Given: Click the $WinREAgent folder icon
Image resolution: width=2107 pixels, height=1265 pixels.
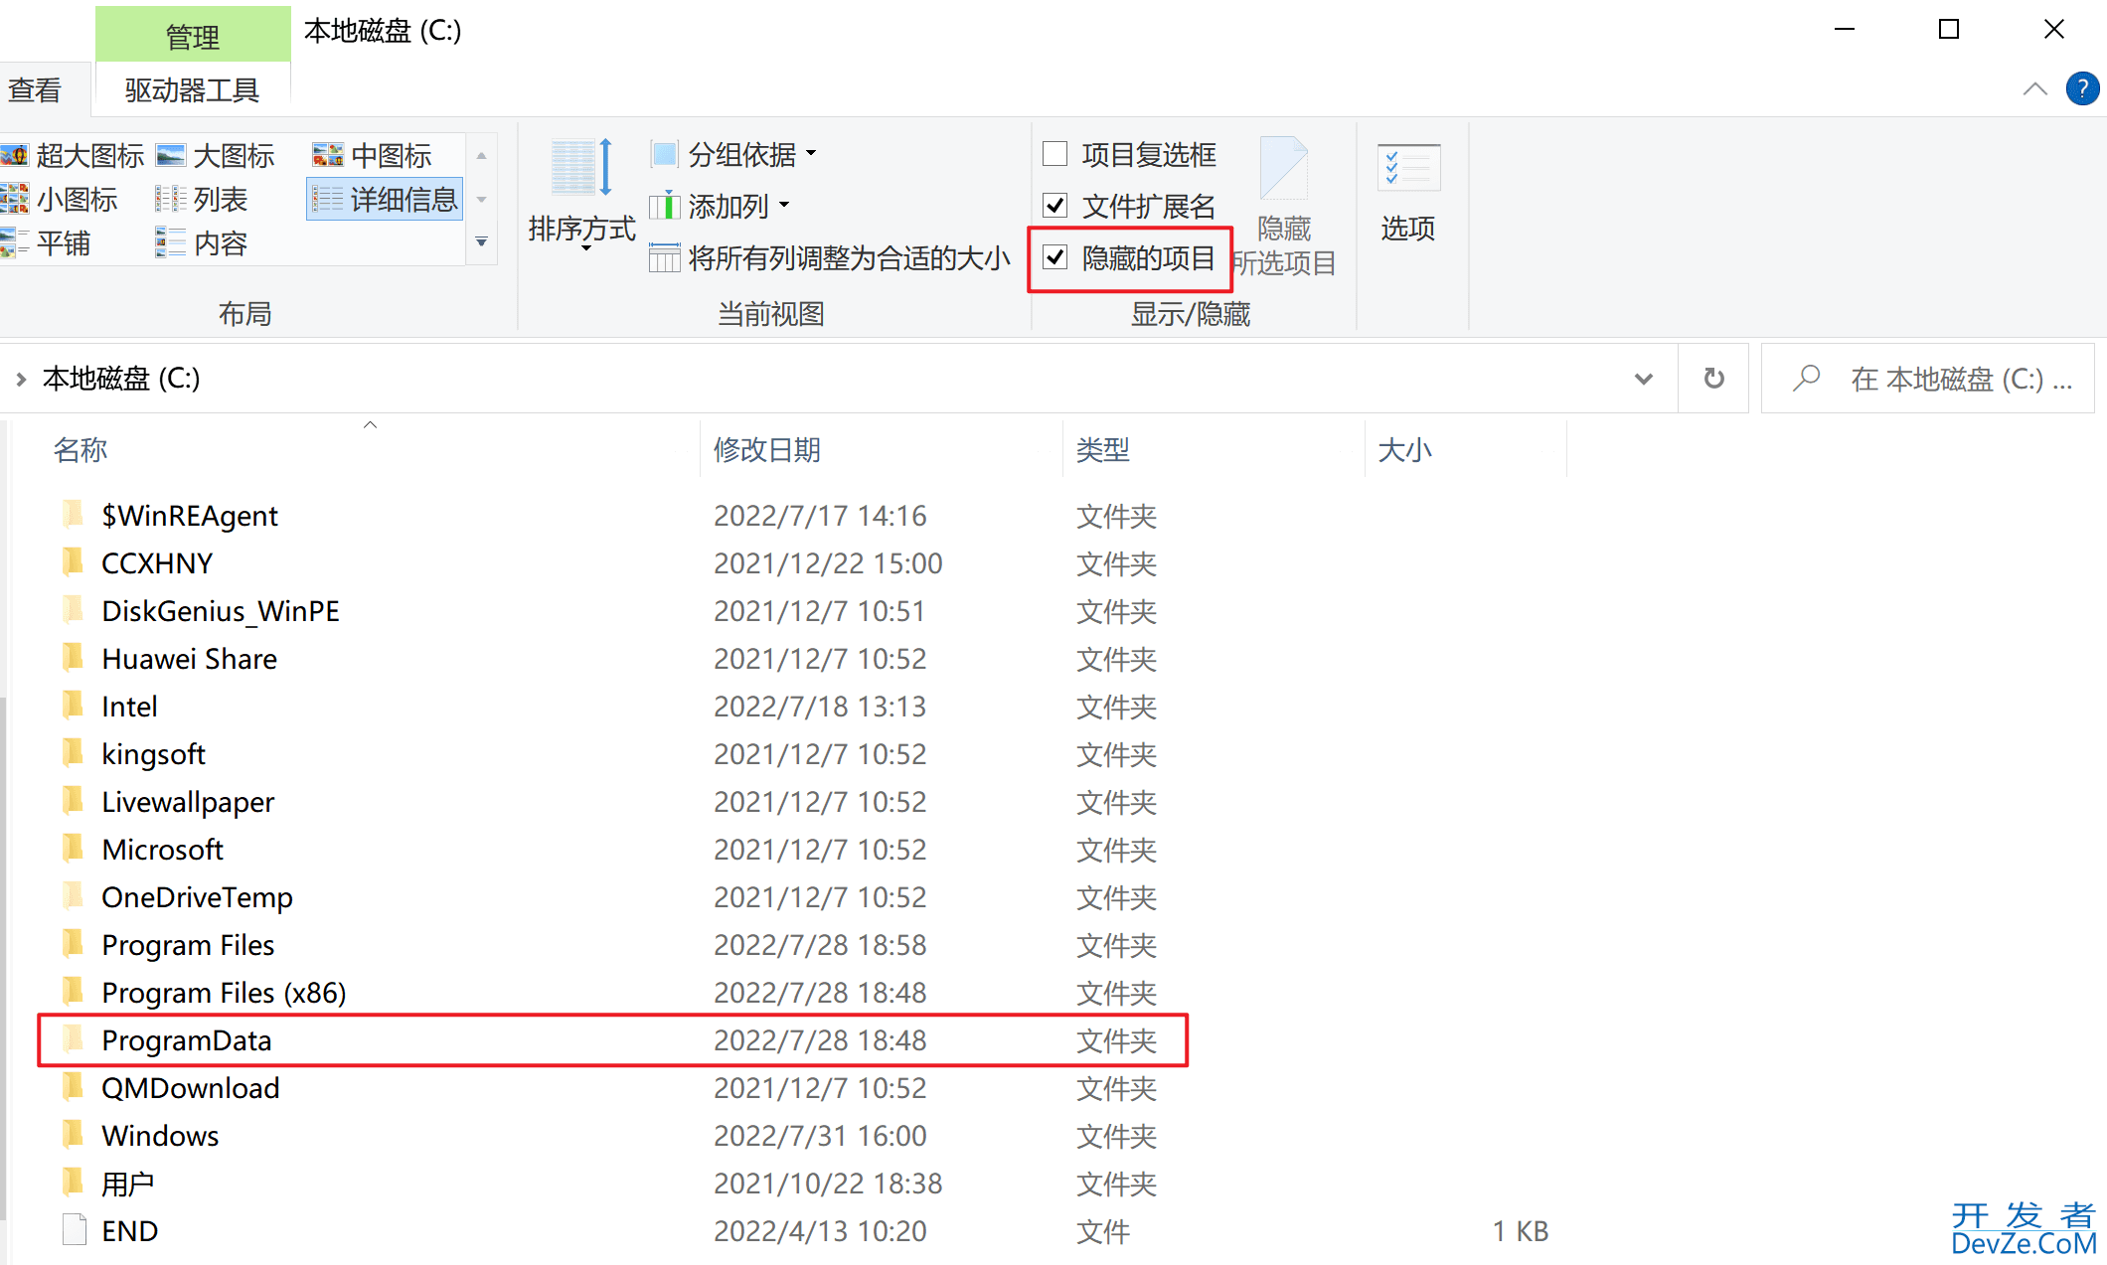Looking at the screenshot, I should [x=73, y=515].
